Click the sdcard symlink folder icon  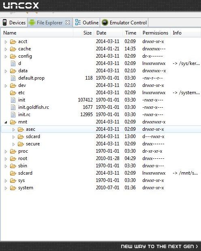point(13,173)
